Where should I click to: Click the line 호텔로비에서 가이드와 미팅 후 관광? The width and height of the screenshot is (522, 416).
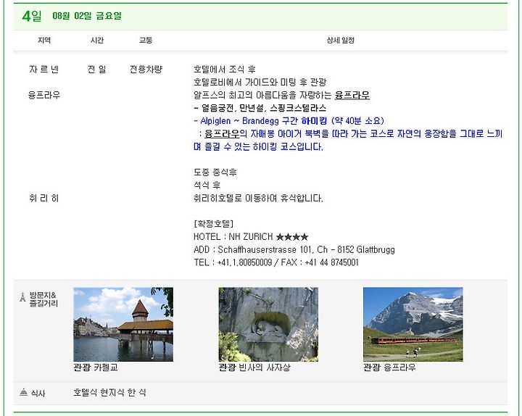[x=260, y=82]
